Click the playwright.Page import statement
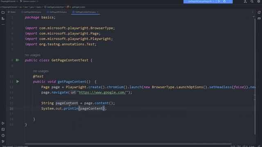The height and width of the screenshot is (147, 262). 63,33
